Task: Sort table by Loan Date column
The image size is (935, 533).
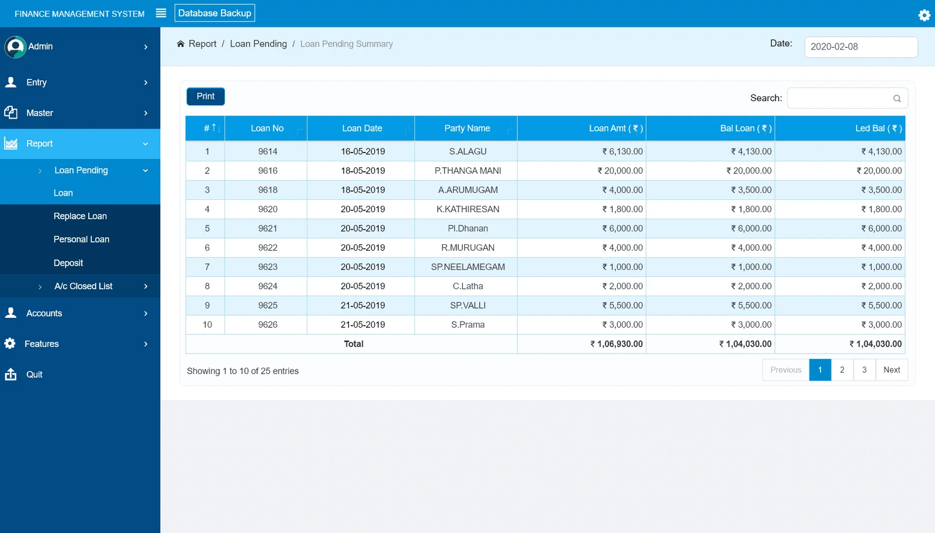Action: [361, 128]
